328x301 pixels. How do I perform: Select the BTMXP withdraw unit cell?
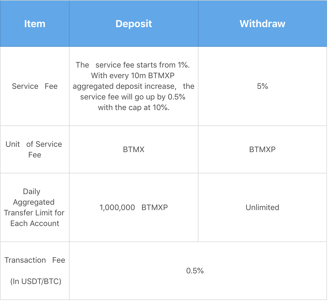262,149
